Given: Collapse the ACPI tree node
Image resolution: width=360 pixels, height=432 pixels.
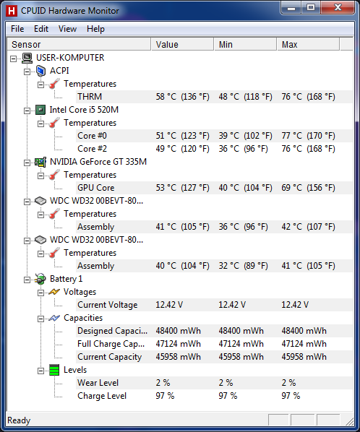Looking at the screenshot, I should coord(27,72).
